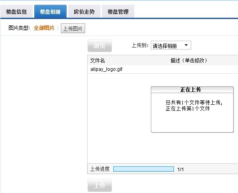The width and height of the screenshot is (238, 193).
Task: Select the alipay_logo.gif file row
Action: (163, 69)
